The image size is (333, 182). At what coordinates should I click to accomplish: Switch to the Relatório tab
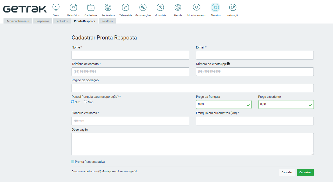coord(107,21)
